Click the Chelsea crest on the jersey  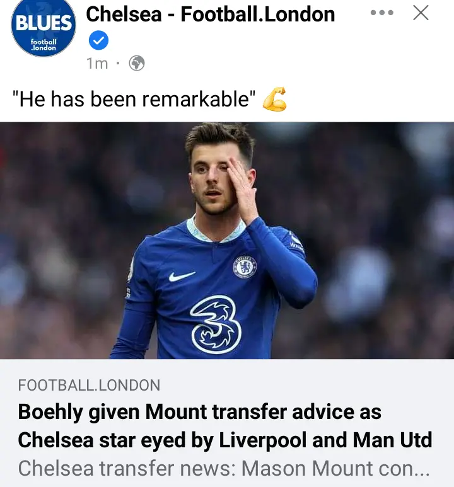click(244, 266)
